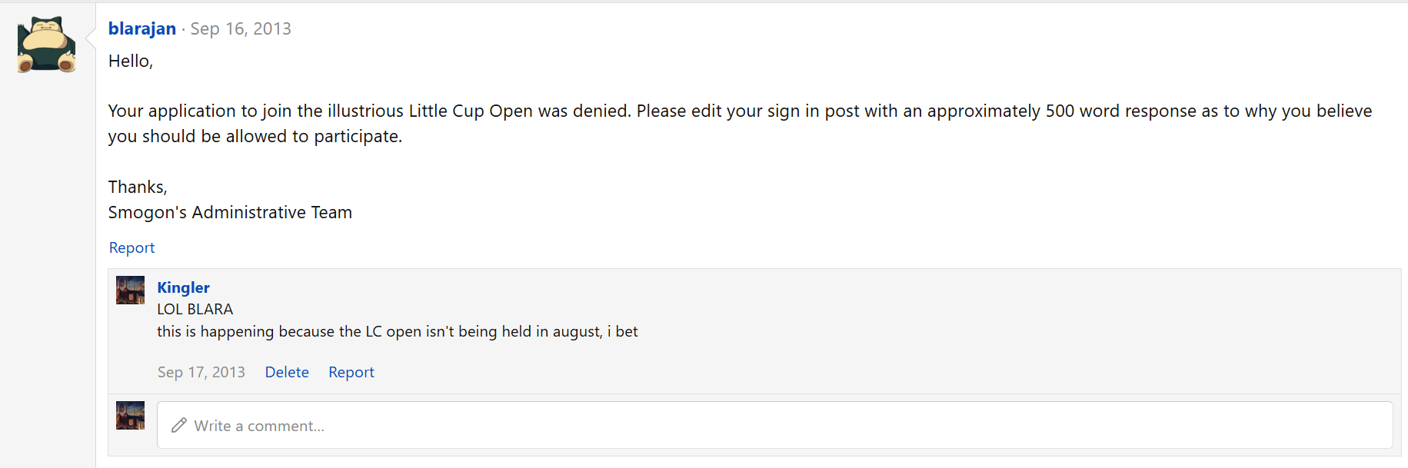This screenshot has height=468, width=1408.
Task: Click the post bubble pointer beside Snorlax avatar
Action: (91, 35)
